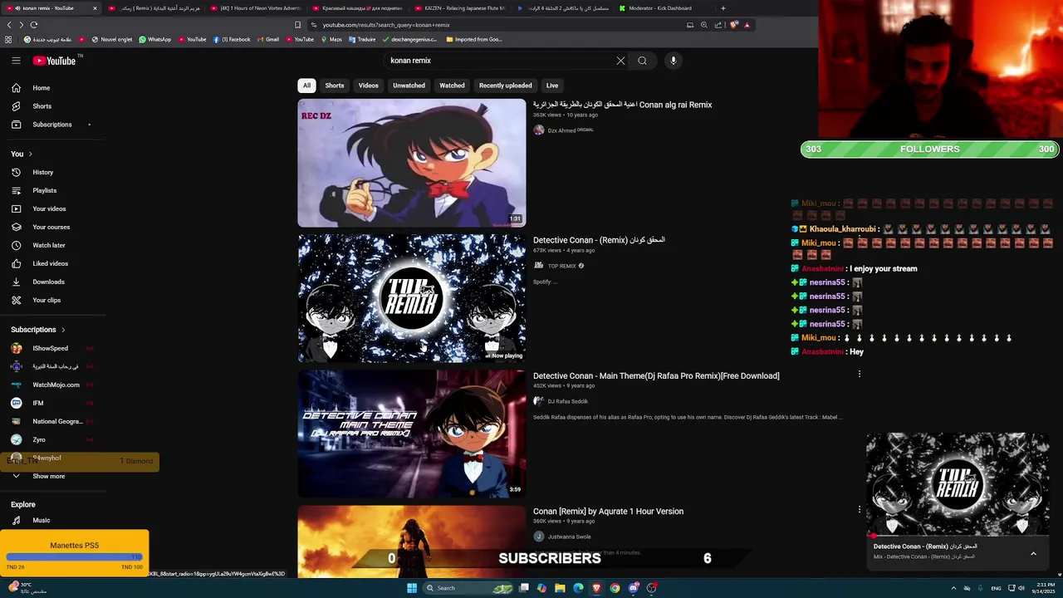The height and width of the screenshot is (598, 1063).
Task: Visit DJ Rafaa Seddik channel link
Action: 567,401
